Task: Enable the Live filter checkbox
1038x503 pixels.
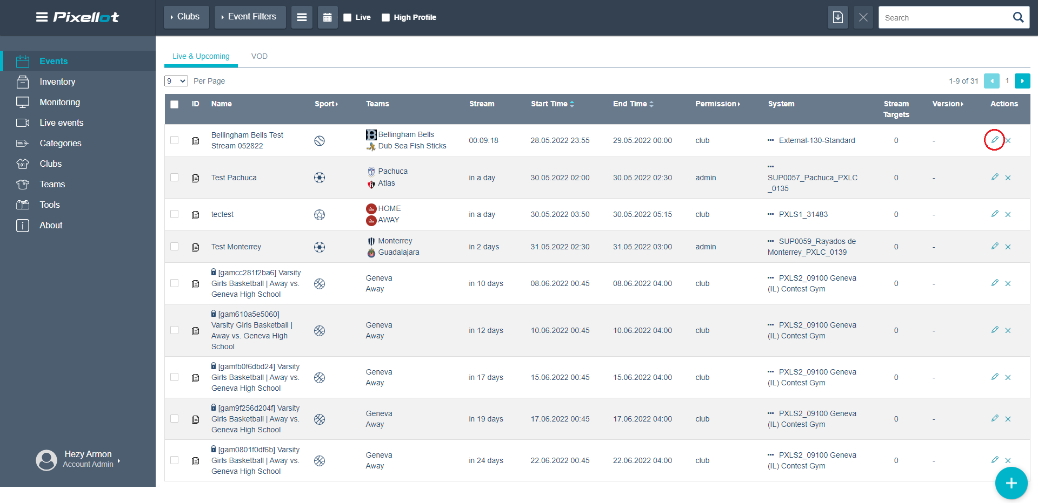Action: 348,17
